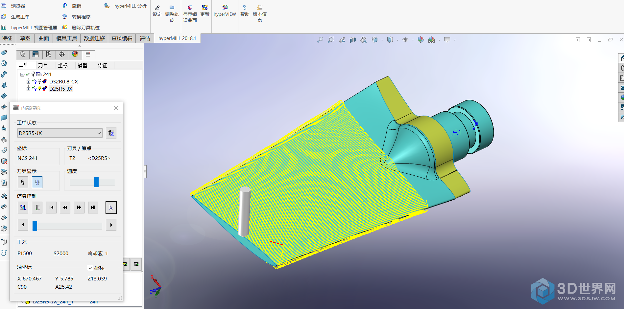Image resolution: width=624 pixels, height=309 pixels.
Task: Open the Apply Scene dropdown arrow
Action: 439,40
